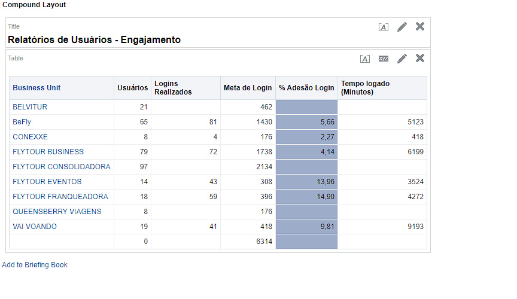
Task: Open the VAI VOANDO link
Action: (x=35, y=227)
